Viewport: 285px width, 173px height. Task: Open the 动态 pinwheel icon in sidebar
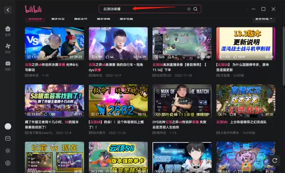pyautogui.click(x=8, y=46)
